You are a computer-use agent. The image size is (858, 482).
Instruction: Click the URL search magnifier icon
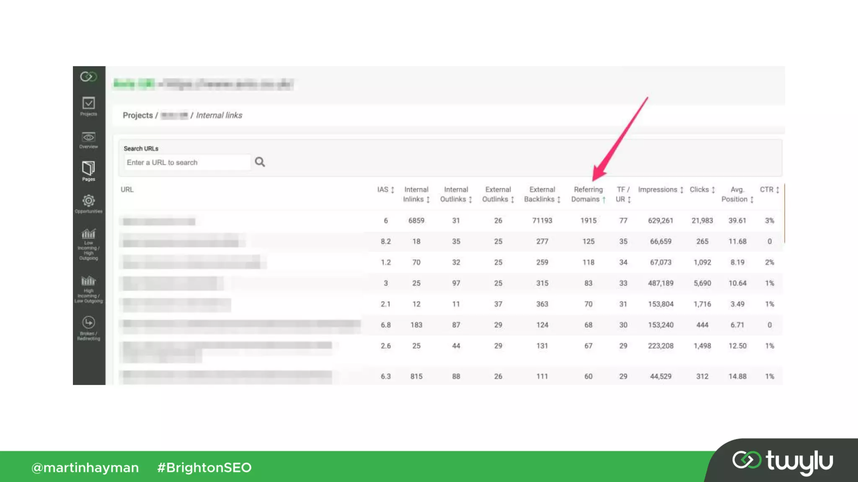(260, 162)
